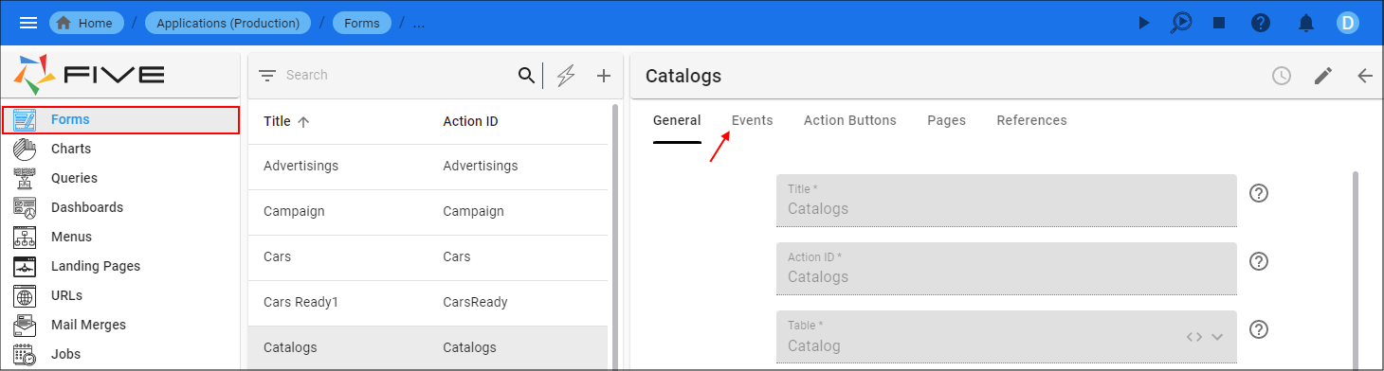Screen dimensions: 1384x371
Task: Click the forms list scrollbar
Action: coord(614,237)
